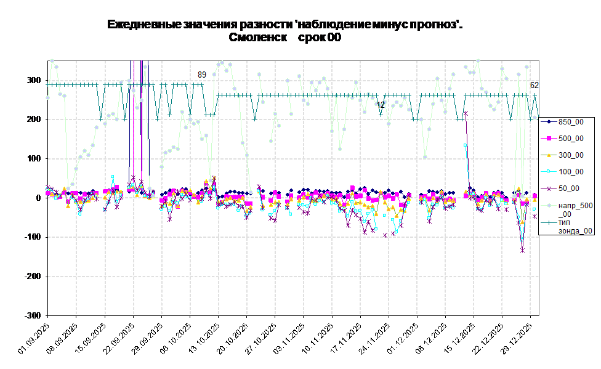Image resolution: width=601 pixels, height=369 pixels.
Task: Click the тип зонда_00 teal legend marker
Action: [549, 222]
